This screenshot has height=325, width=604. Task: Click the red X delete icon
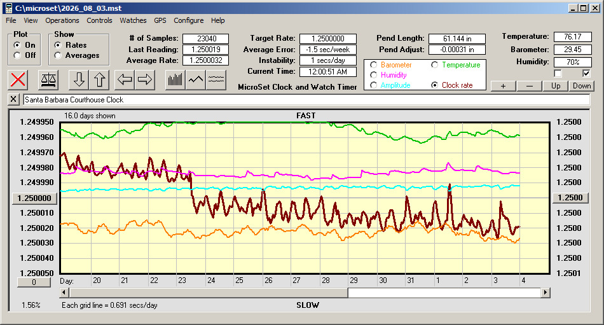click(18, 80)
